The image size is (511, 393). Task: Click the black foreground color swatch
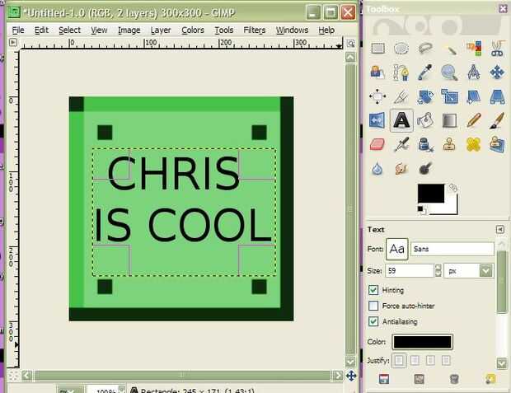click(x=431, y=194)
